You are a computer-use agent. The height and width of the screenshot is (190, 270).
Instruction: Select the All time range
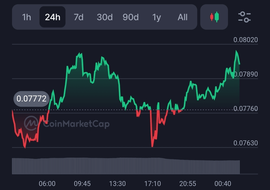[182, 17]
